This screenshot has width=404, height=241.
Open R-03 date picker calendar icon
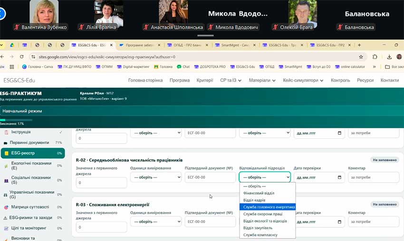pos(339,222)
